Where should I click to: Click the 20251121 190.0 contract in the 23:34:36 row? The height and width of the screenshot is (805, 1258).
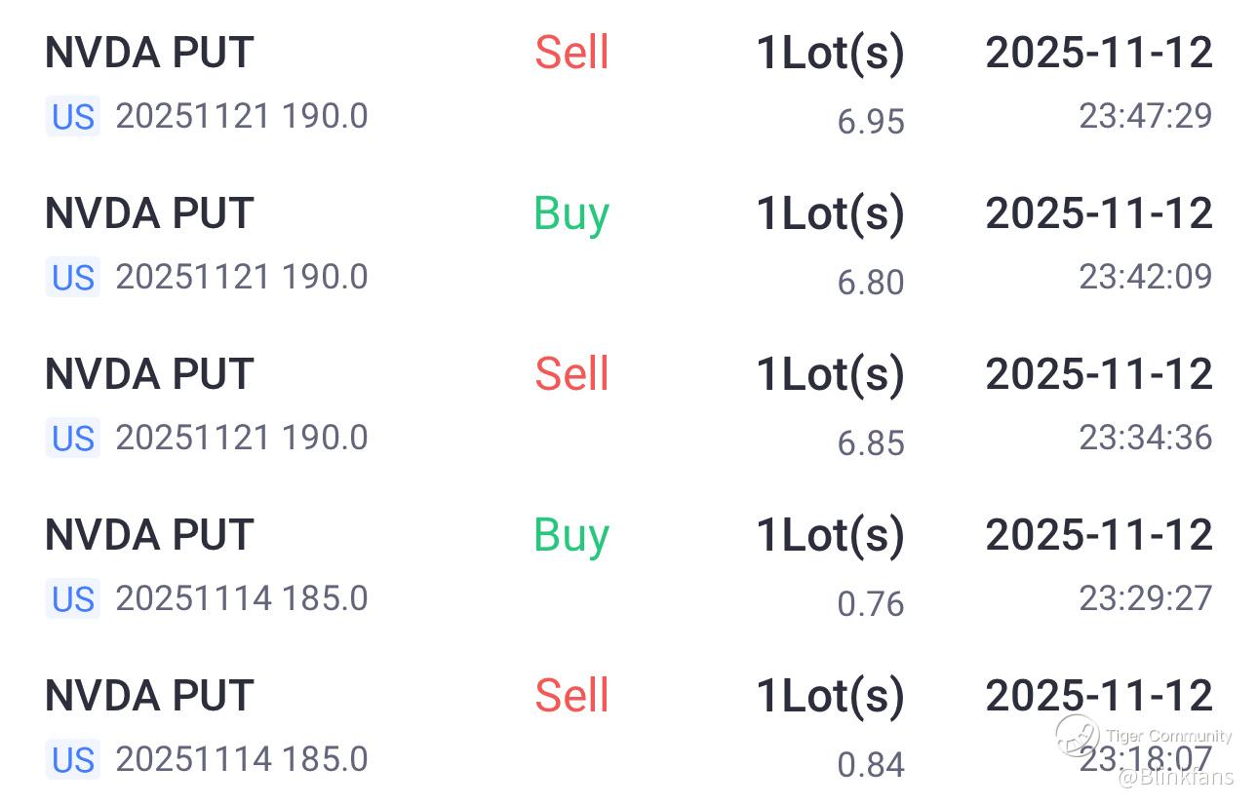tap(242, 438)
